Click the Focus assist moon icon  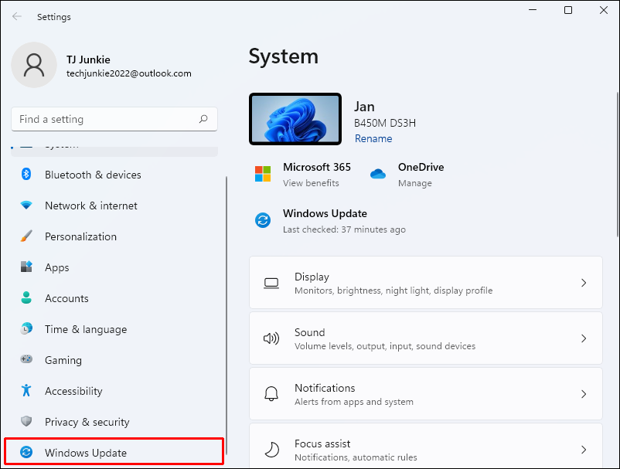tap(271, 450)
